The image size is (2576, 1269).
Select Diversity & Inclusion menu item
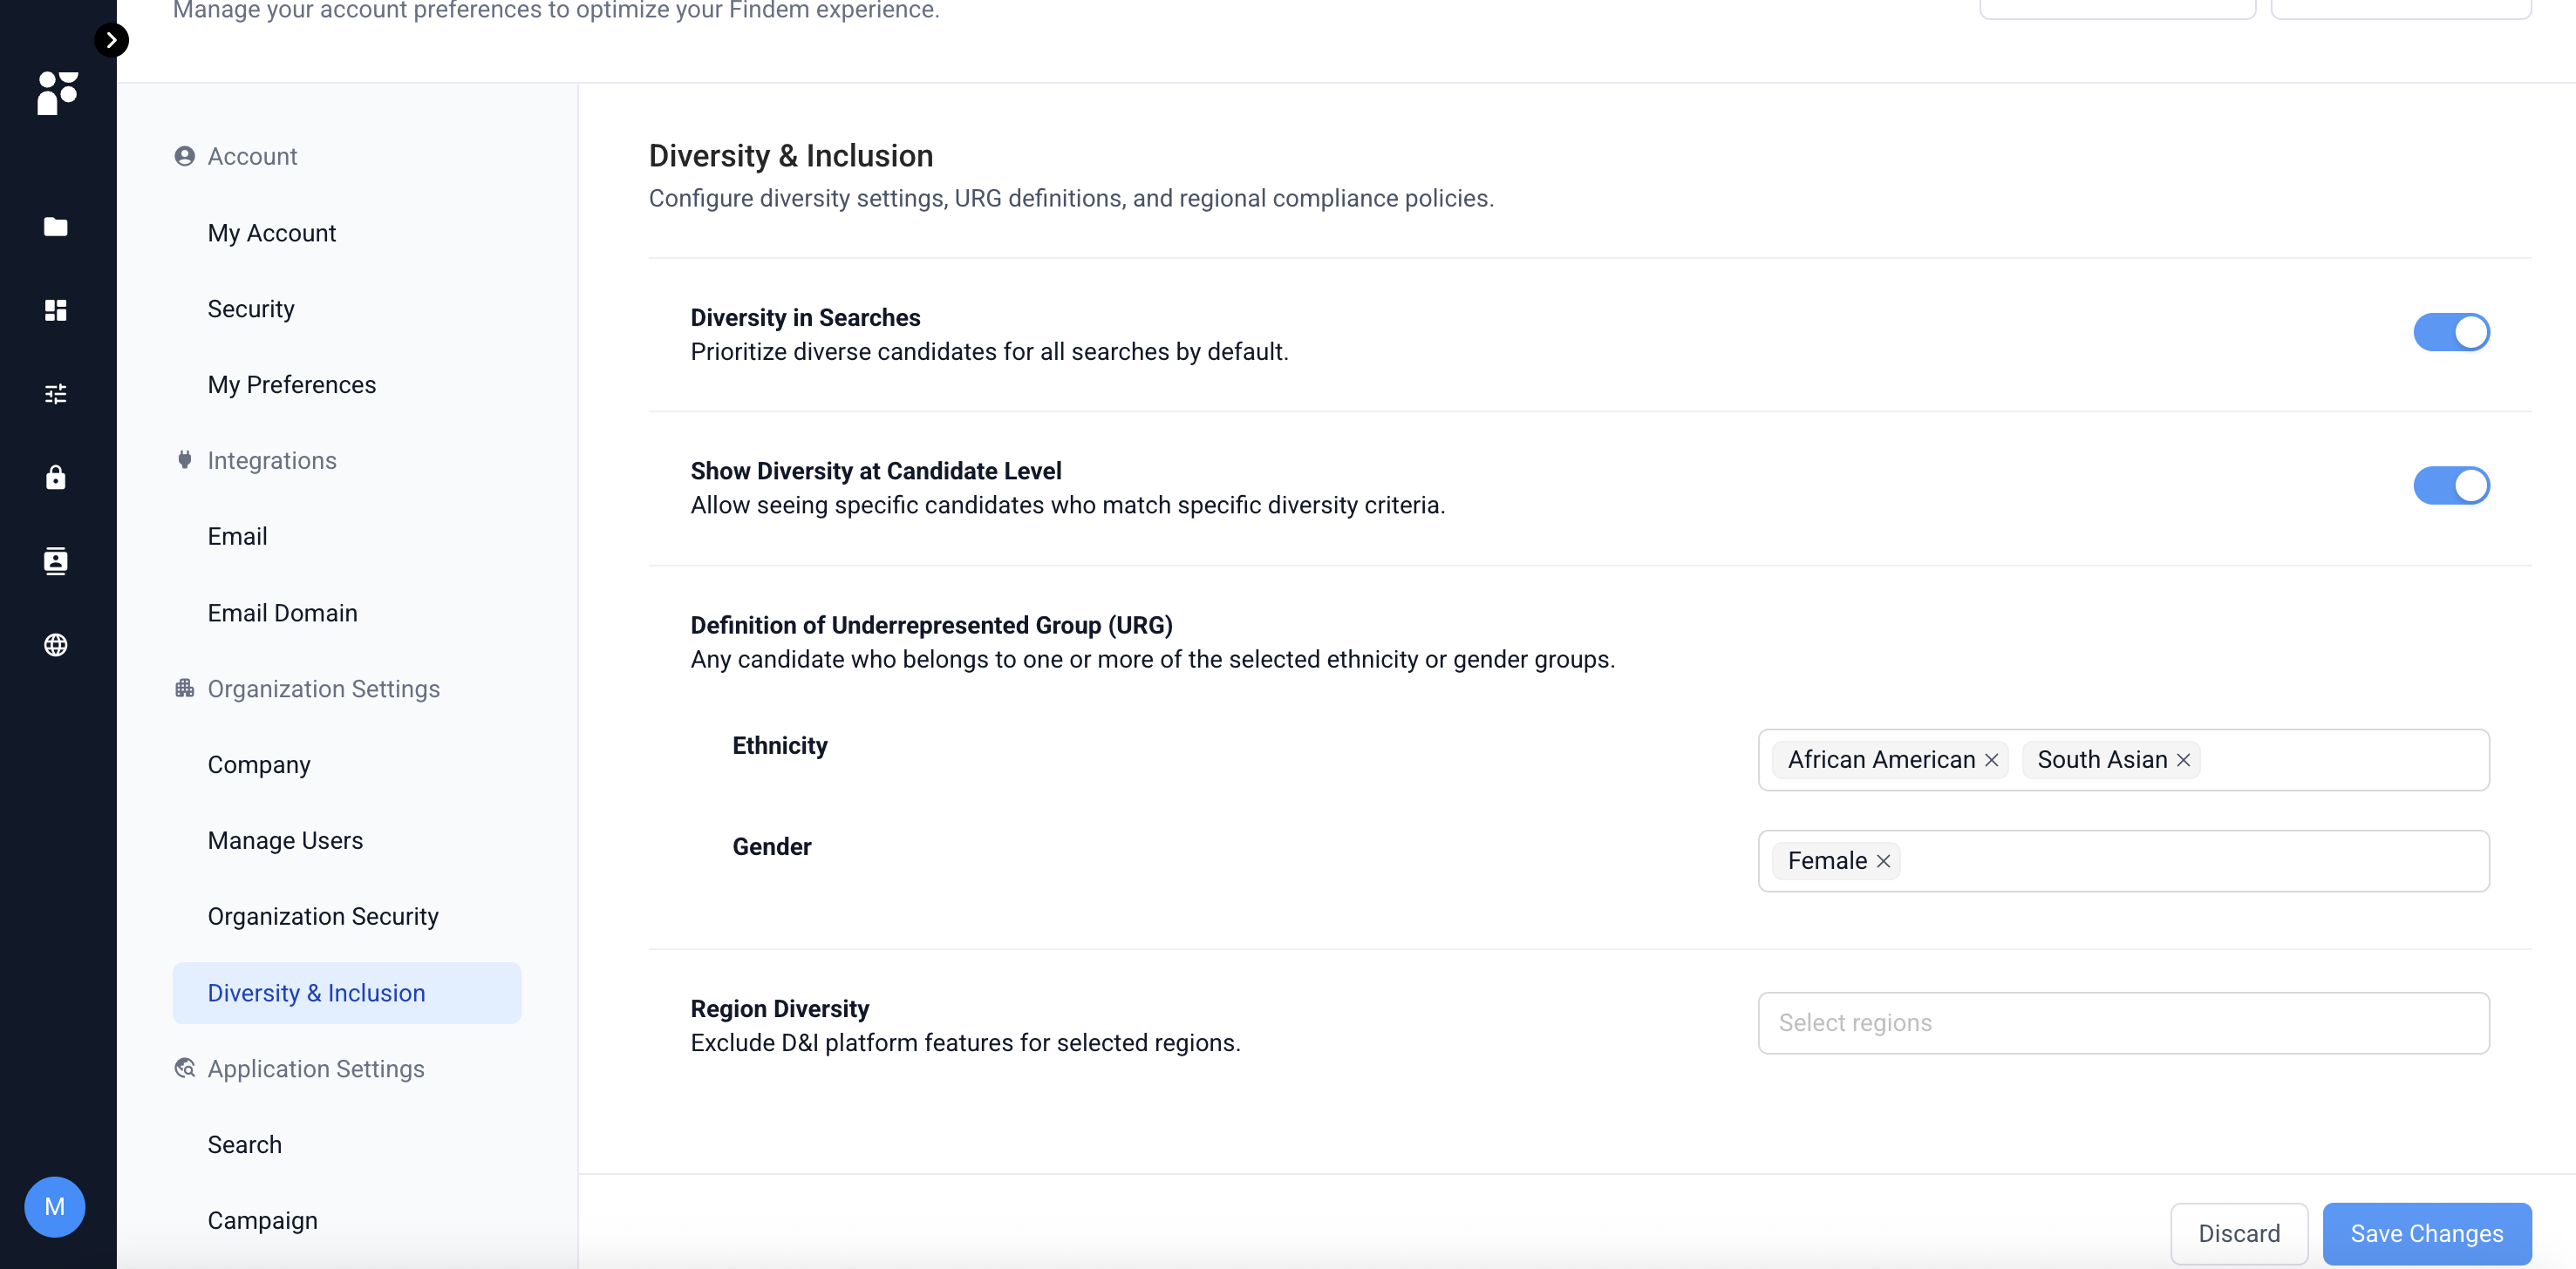(x=346, y=994)
